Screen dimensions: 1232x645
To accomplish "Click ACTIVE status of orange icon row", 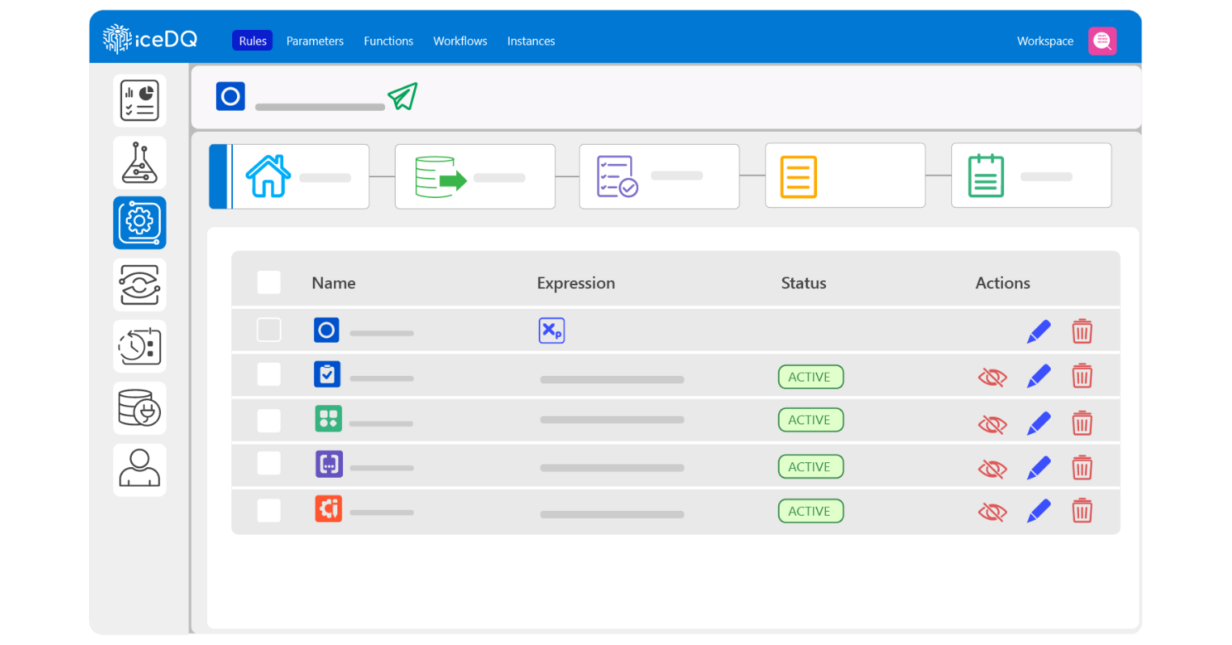I will (x=811, y=511).
